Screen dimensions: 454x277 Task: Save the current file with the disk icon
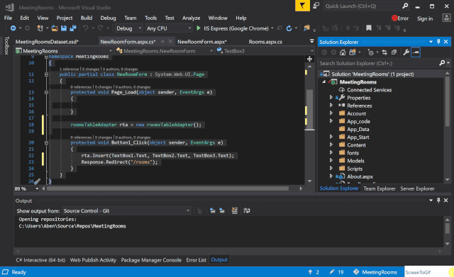(x=64, y=28)
